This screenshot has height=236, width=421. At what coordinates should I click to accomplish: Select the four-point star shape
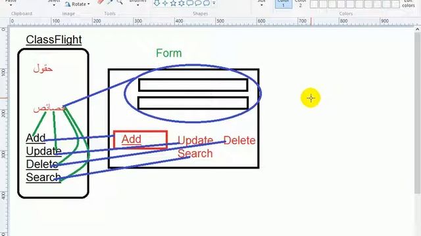click(x=165, y=3)
